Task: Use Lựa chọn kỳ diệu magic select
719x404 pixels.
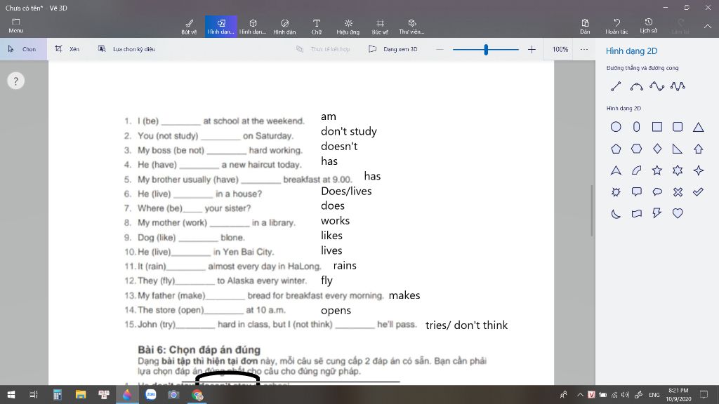Action: point(127,49)
